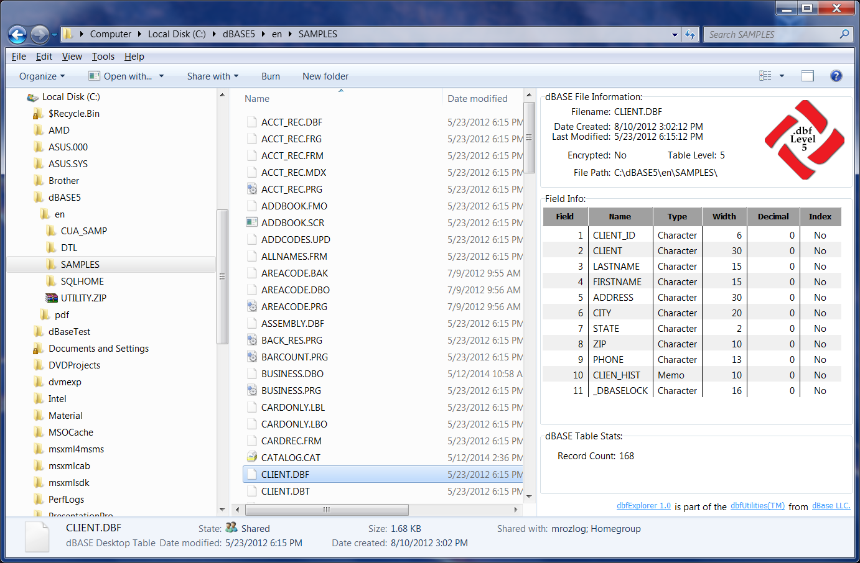
Task: Click the file list horizontal scrollbar thumb
Action: pos(327,510)
